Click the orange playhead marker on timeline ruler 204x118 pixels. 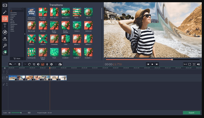[50, 68]
